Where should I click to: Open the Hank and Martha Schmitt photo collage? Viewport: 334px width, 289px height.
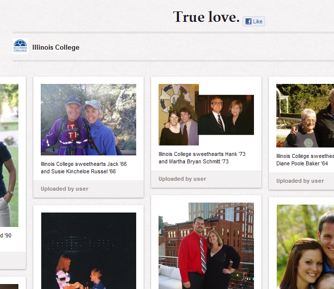coord(206,115)
